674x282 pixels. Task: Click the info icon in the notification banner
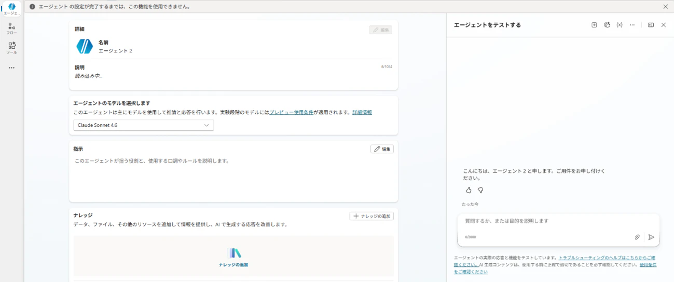tap(32, 7)
